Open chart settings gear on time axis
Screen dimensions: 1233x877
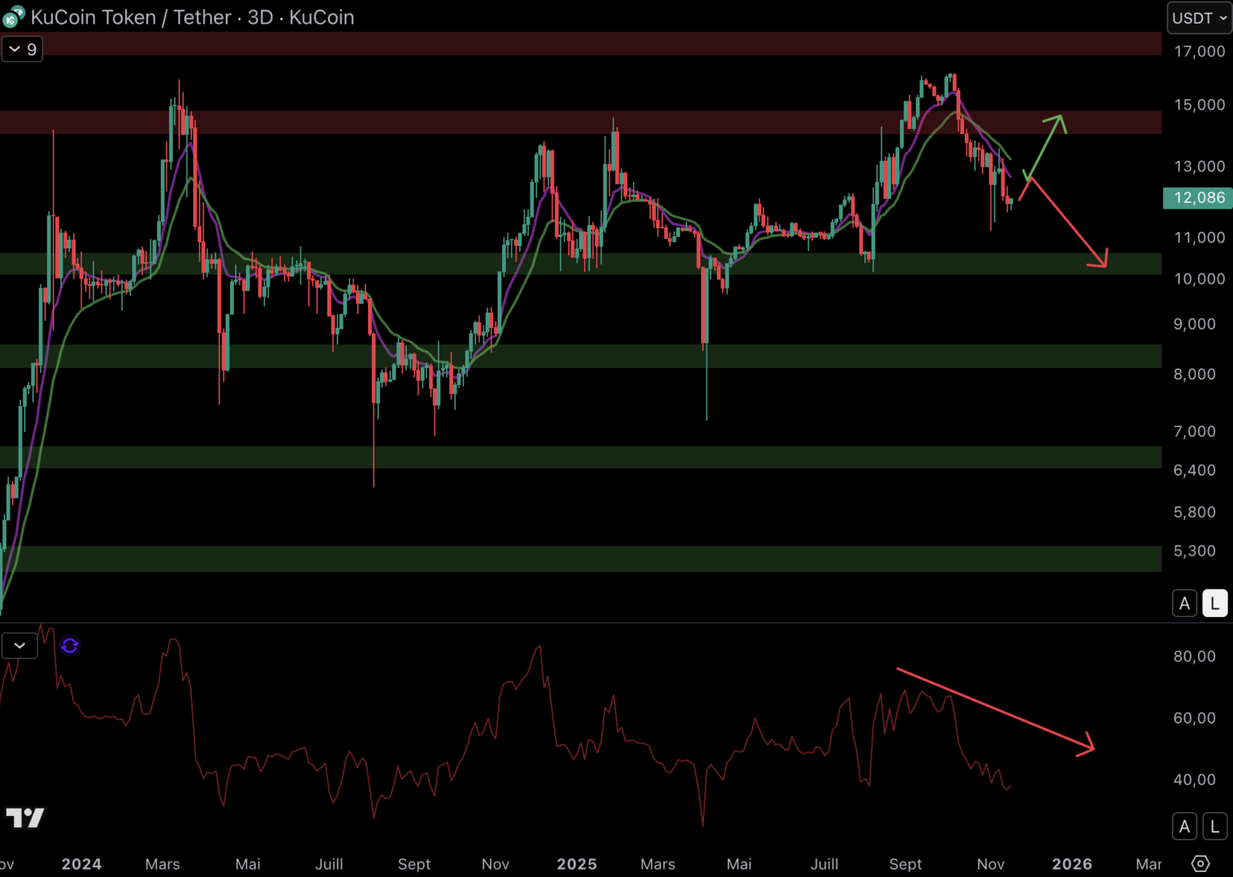point(1200,863)
